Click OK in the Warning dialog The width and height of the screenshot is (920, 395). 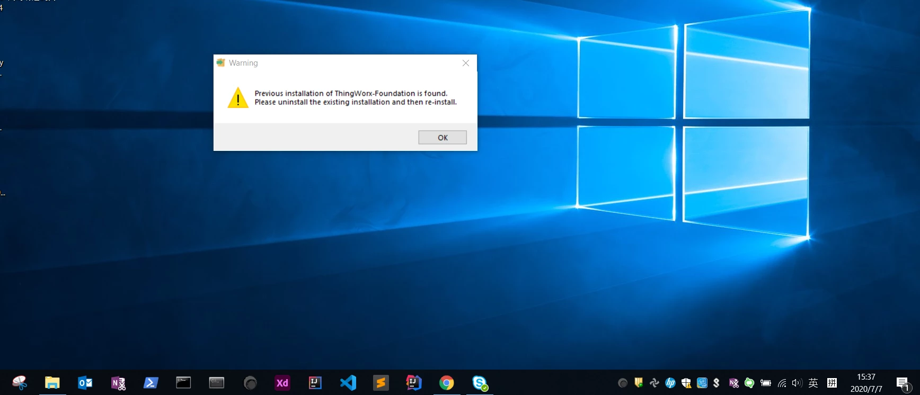tap(443, 138)
